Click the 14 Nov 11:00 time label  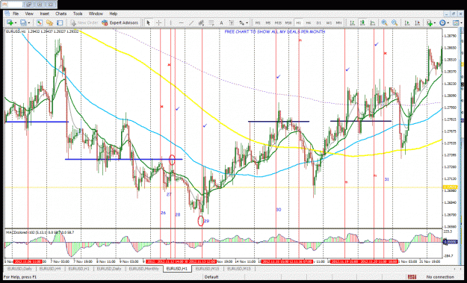click(x=245, y=261)
